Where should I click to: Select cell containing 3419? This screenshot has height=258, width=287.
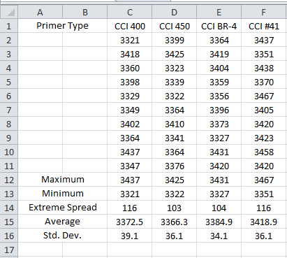(219, 54)
